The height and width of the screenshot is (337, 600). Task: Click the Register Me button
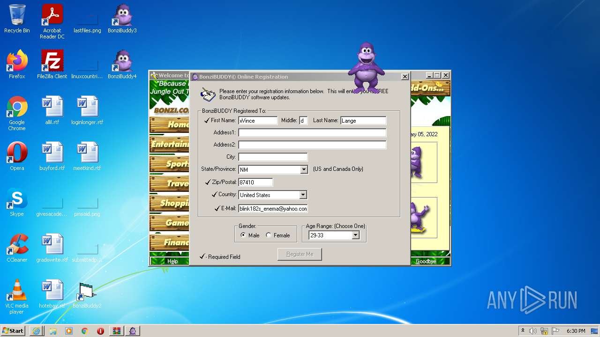[300, 254]
